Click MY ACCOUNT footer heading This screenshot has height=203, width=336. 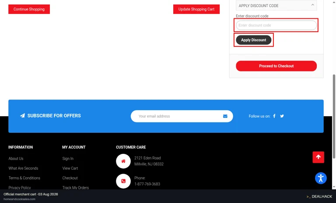click(x=73, y=147)
